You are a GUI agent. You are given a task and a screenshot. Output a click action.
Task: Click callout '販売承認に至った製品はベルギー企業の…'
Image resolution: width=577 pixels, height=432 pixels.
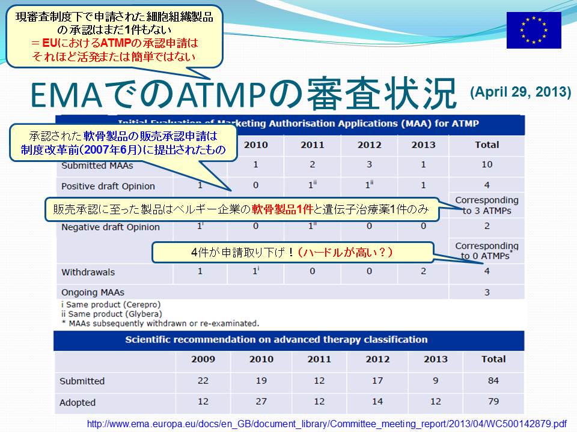click(x=242, y=209)
